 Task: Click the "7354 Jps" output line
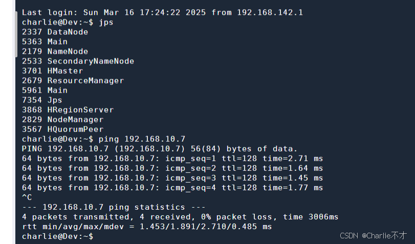click(x=42, y=100)
